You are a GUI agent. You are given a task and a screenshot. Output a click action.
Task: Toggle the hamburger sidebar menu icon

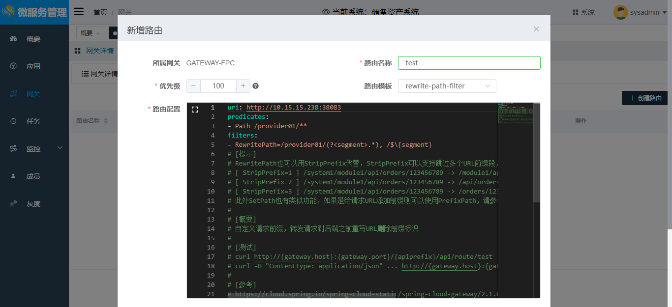(x=79, y=12)
